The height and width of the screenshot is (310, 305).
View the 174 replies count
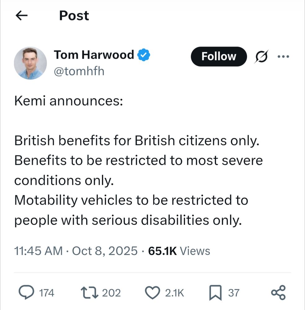47,293
